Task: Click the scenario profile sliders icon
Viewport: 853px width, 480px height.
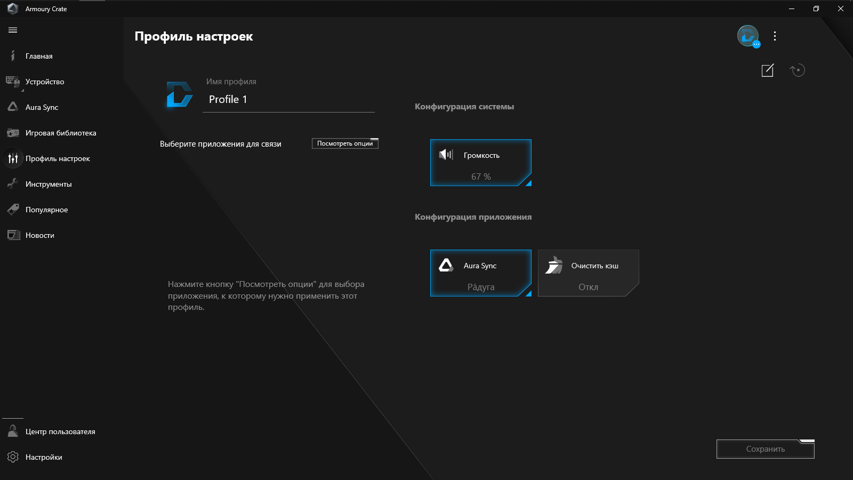Action: pyautogui.click(x=13, y=158)
